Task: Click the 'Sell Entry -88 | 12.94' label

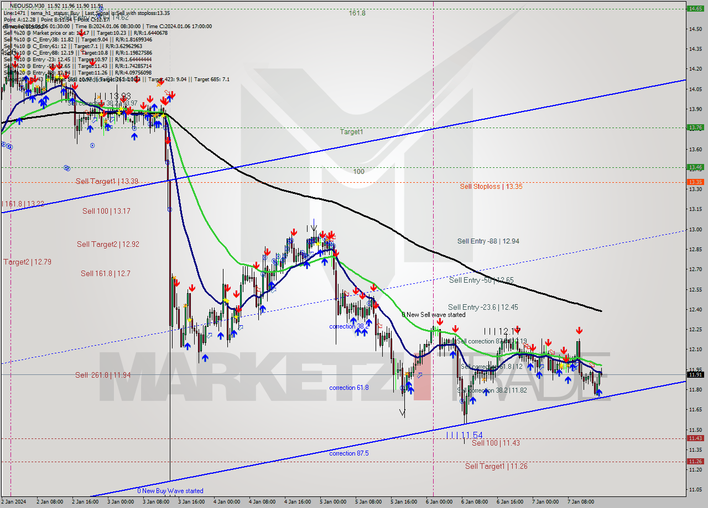Action: 488,241
